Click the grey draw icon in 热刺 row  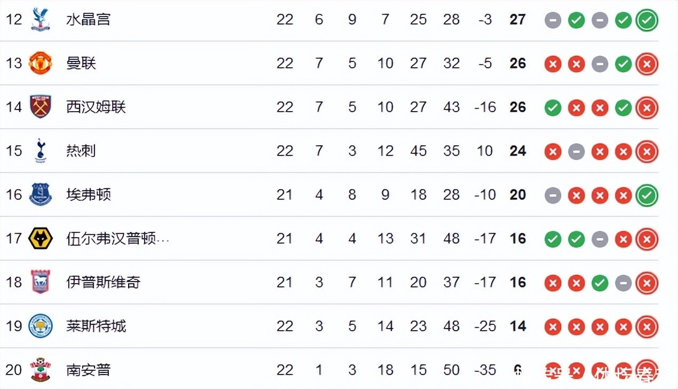[x=576, y=152]
